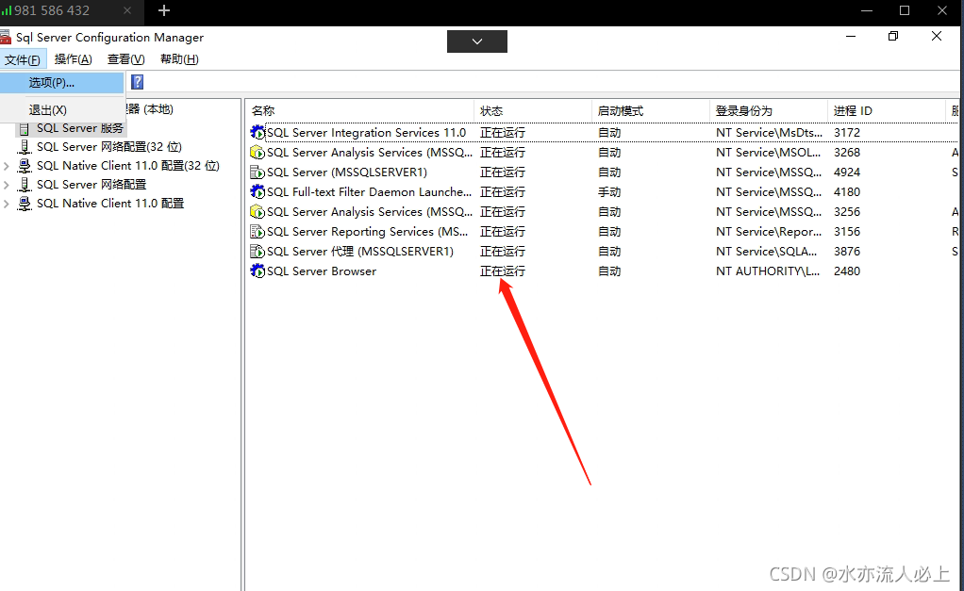Click the Full-text Filter Daemon Launcher icon

[258, 191]
